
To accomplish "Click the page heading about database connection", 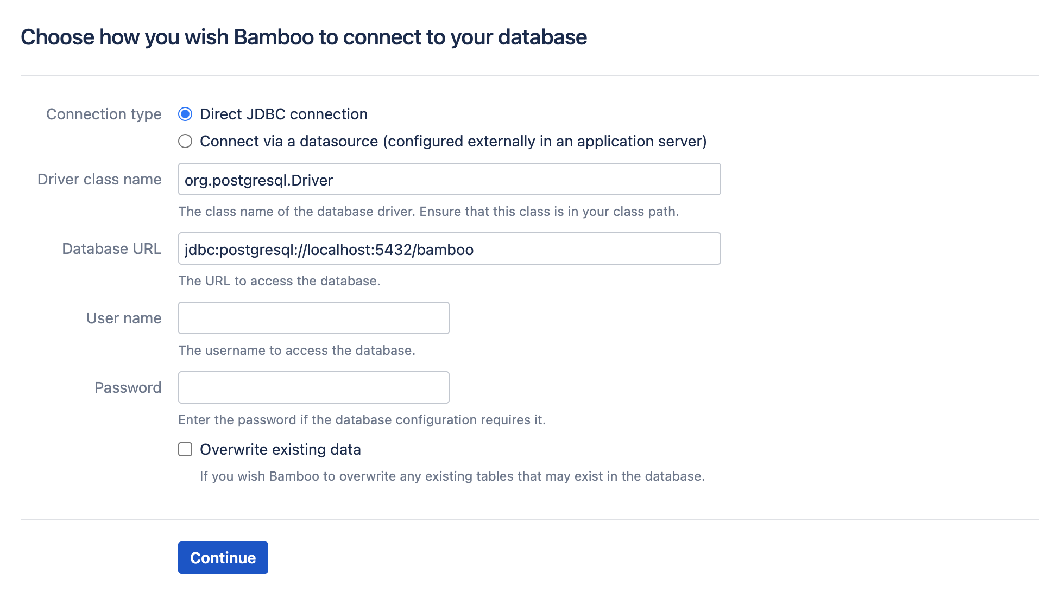I will (304, 37).
